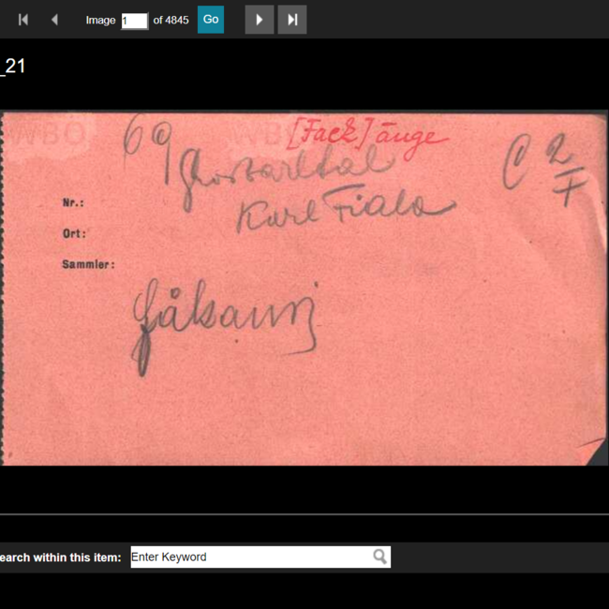This screenshot has height=609, width=609.
Task: Click the large handwritten word mid-card
Action: click(x=225, y=326)
